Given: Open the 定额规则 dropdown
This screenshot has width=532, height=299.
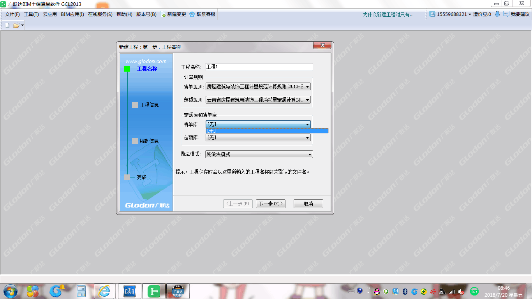Looking at the screenshot, I should point(258,100).
